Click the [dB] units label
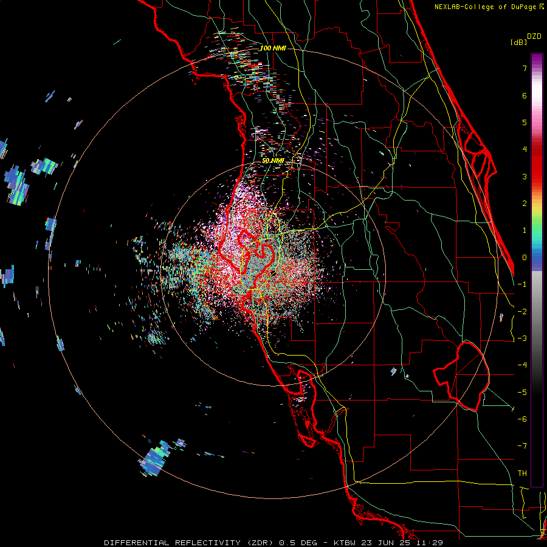 [x=519, y=42]
